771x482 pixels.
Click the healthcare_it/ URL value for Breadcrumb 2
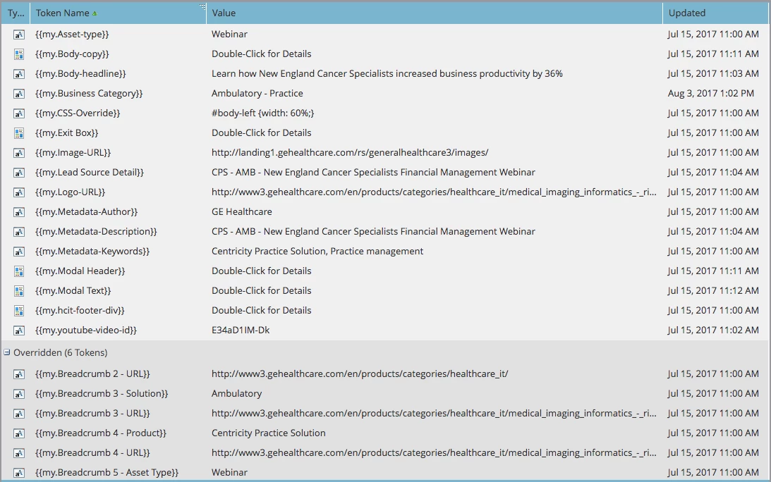360,374
